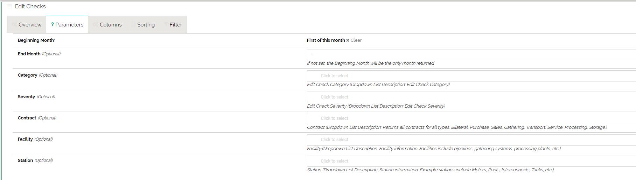This screenshot has height=180, width=636.
Task: Clear the Beginning Month value
Action: (x=356, y=40)
